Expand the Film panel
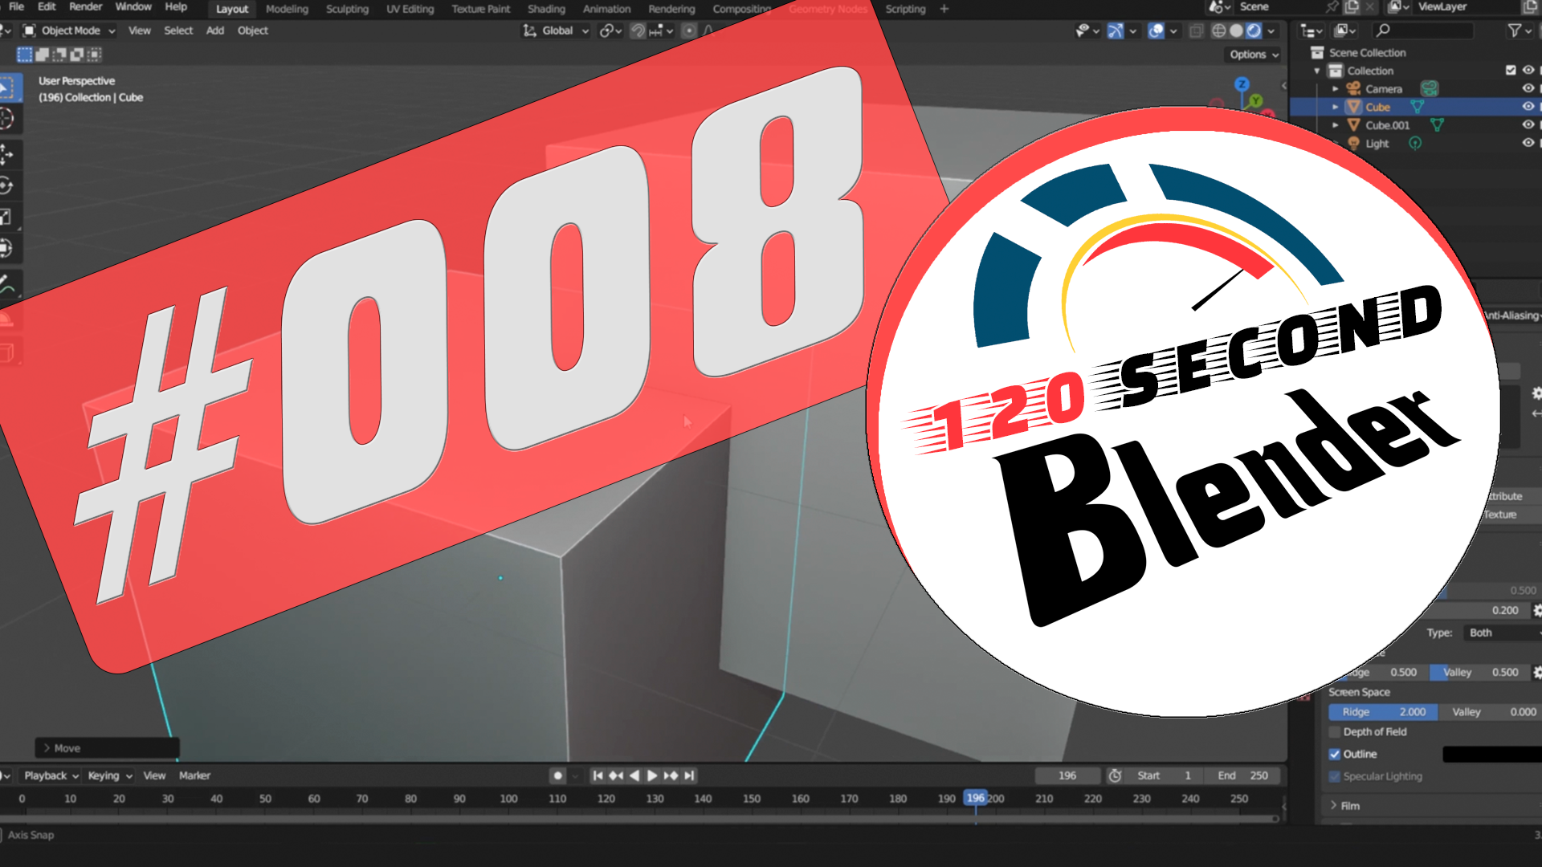This screenshot has width=1542, height=867. (x=1350, y=805)
